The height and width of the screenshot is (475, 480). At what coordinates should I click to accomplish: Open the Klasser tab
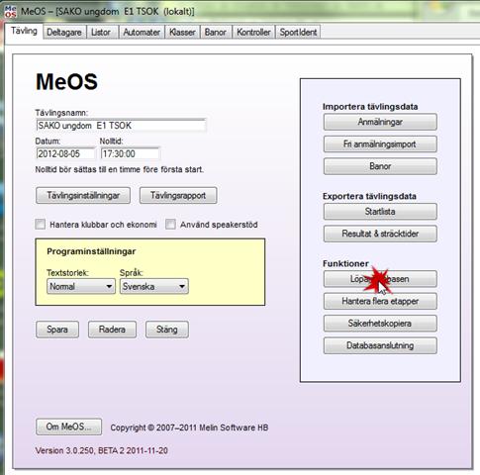(182, 33)
